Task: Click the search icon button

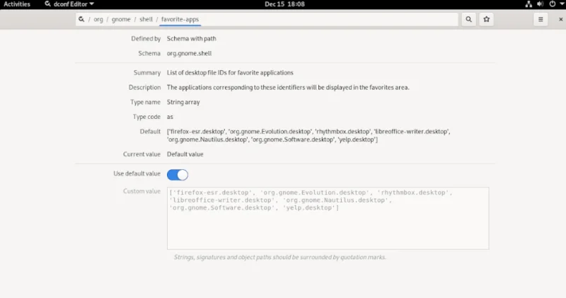Action: [x=468, y=20]
